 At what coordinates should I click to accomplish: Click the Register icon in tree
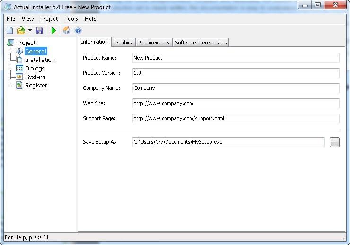click(19, 85)
